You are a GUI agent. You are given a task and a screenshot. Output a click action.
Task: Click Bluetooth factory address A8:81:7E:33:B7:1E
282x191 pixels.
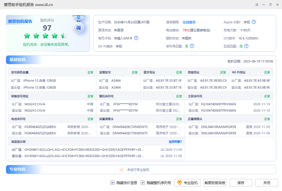point(169,80)
